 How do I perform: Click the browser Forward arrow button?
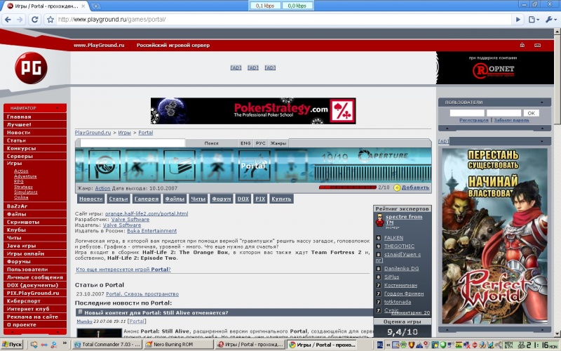pyautogui.click(x=20, y=19)
